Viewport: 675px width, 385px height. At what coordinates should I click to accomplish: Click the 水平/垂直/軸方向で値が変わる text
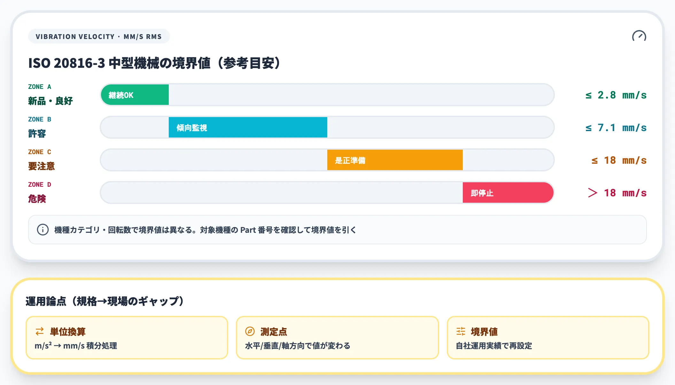click(x=298, y=346)
